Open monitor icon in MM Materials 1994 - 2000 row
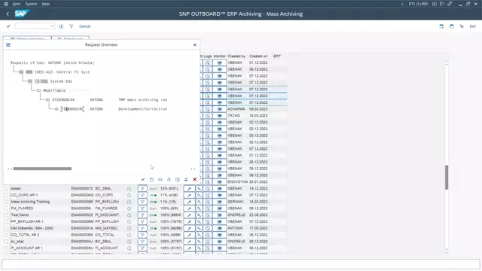 [219, 228]
